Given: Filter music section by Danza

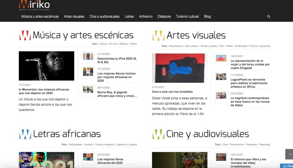Looking at the screenshot, I should [103, 44].
